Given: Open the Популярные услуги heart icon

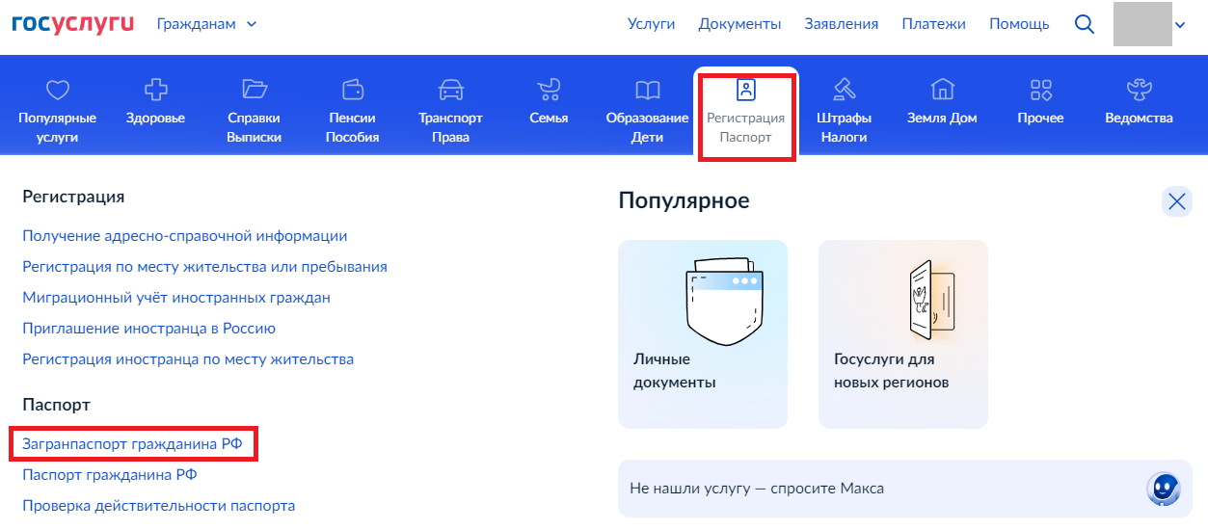Looking at the screenshot, I should [x=58, y=91].
